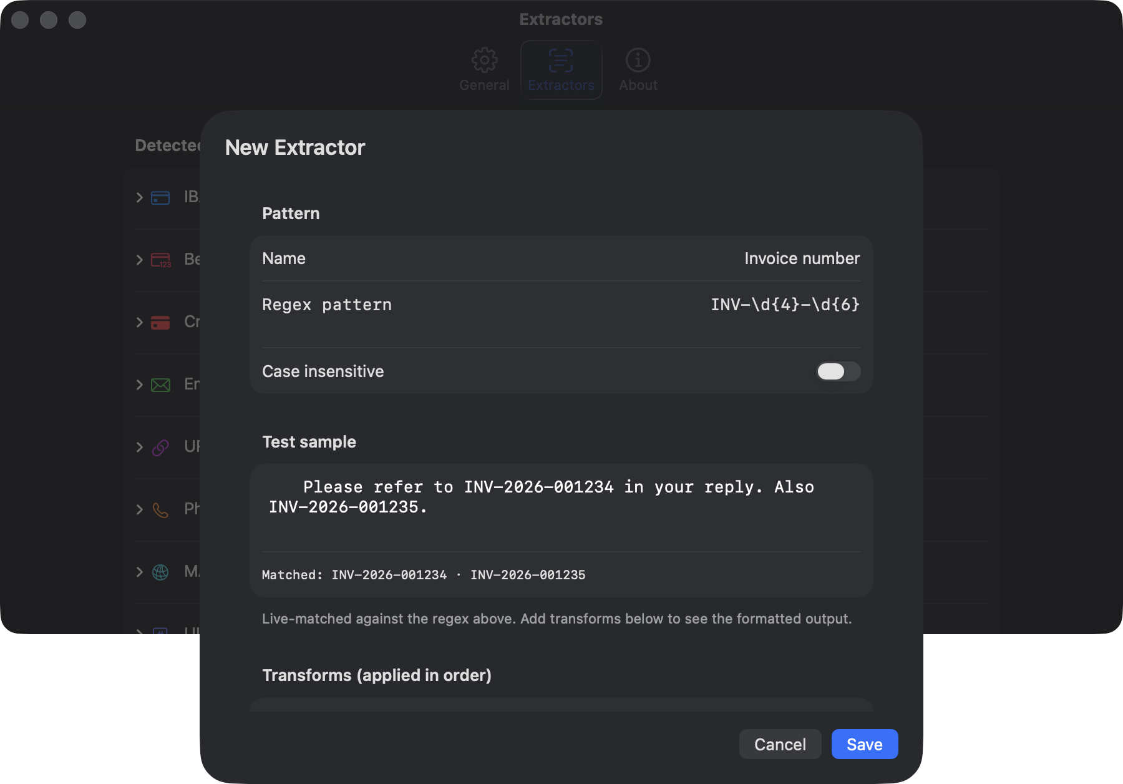The width and height of the screenshot is (1123, 784).
Task: Edit the Name field with Invoice number
Action: (561, 258)
